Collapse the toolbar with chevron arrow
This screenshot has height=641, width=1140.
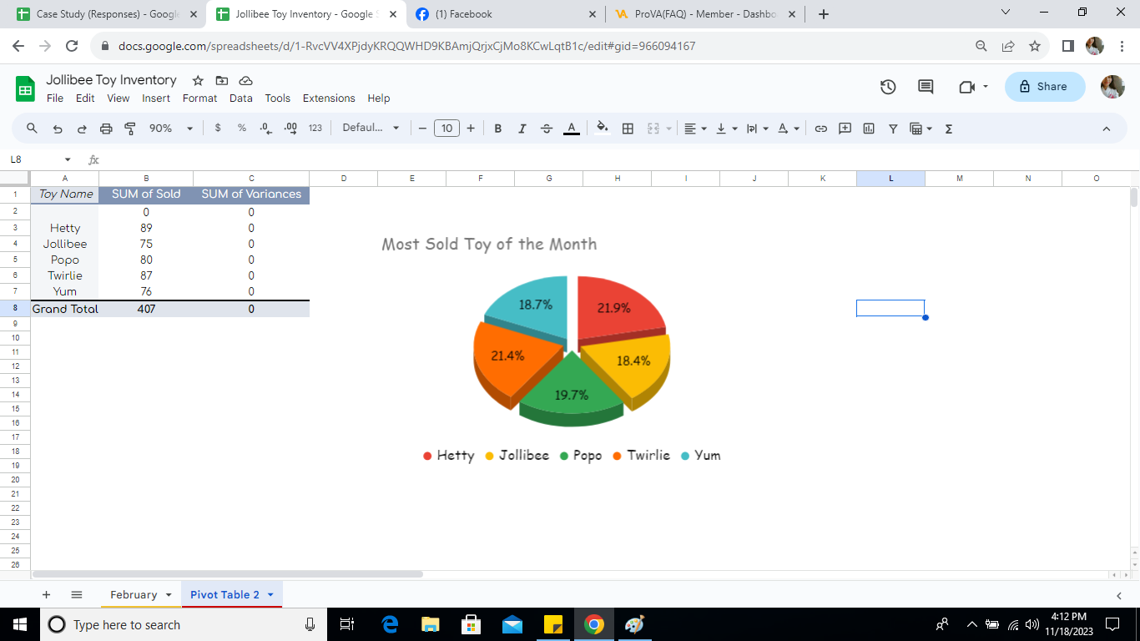[x=1107, y=129]
